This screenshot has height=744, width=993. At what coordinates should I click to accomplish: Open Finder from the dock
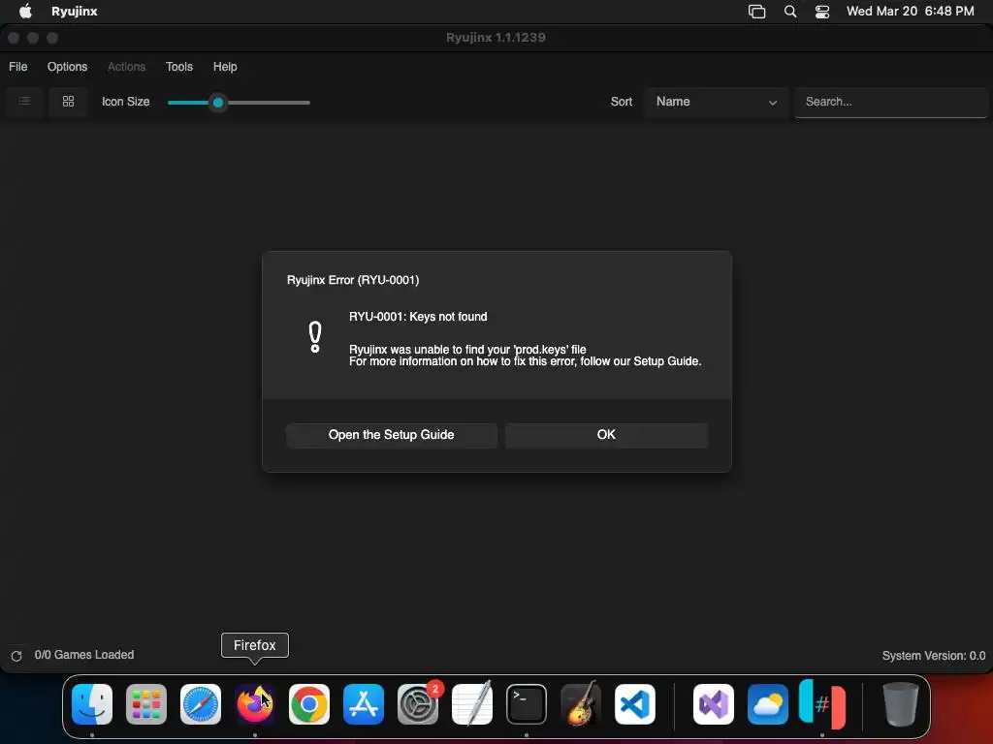pos(92,703)
